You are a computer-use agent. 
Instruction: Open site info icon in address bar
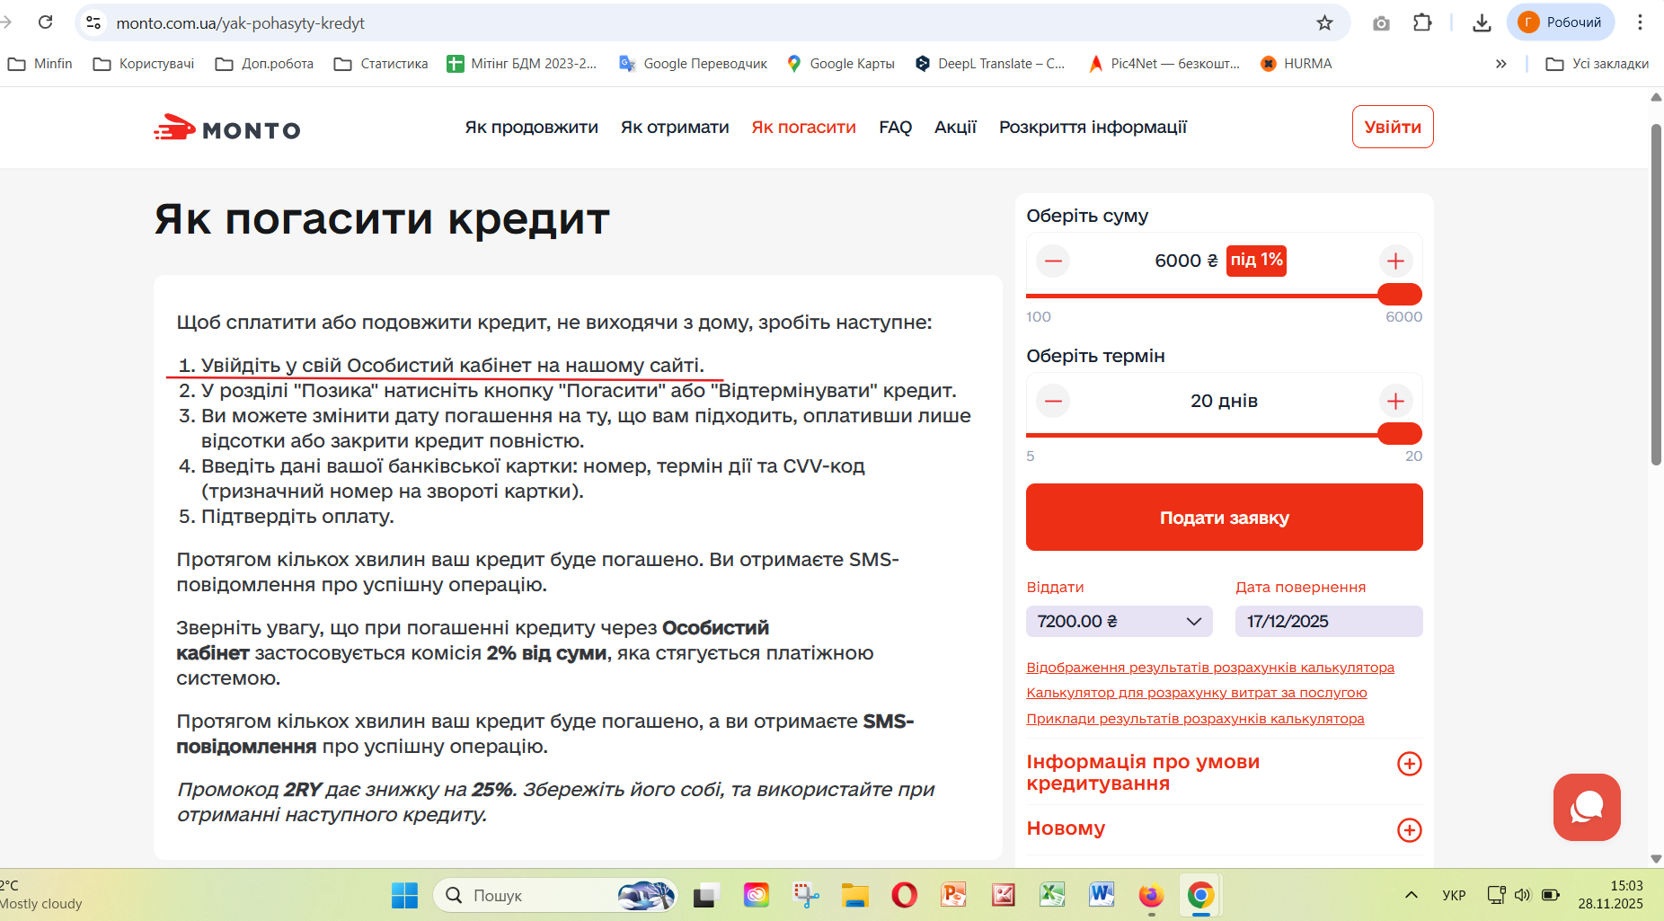point(93,22)
